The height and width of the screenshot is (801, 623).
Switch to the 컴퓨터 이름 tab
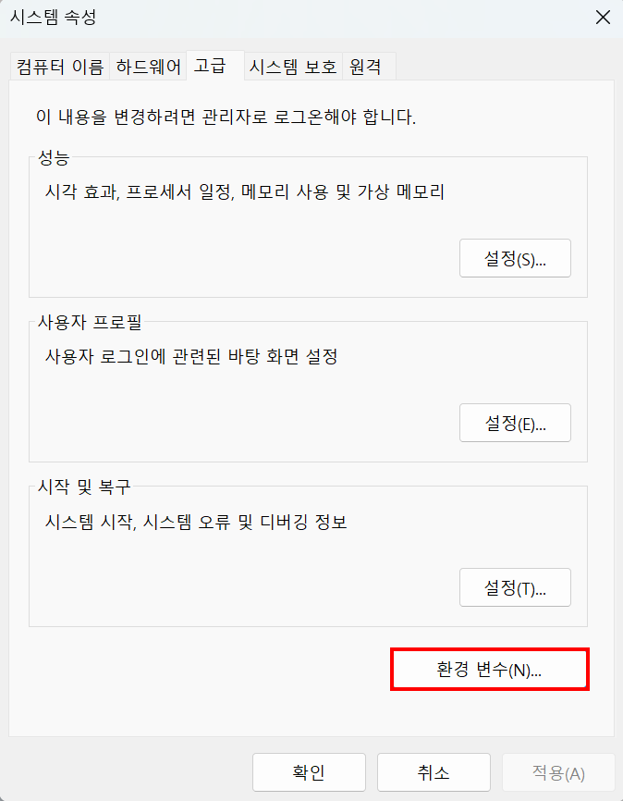click(60, 67)
